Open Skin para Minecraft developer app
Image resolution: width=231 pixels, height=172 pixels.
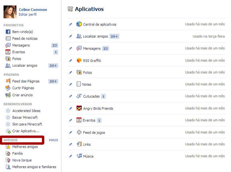click(27, 124)
